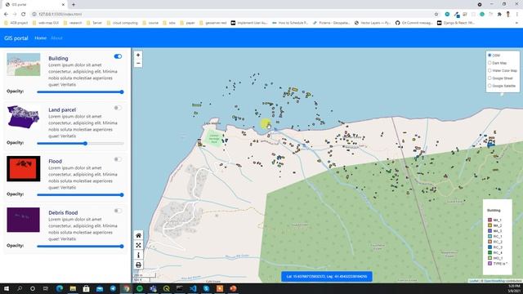523x294 pixels.
Task: Expand the bookmarks overflow chevron
Action: [x=517, y=23]
